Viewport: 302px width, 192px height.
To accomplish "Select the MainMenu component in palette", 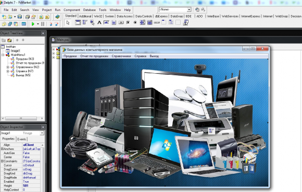I will [x=85, y=23].
